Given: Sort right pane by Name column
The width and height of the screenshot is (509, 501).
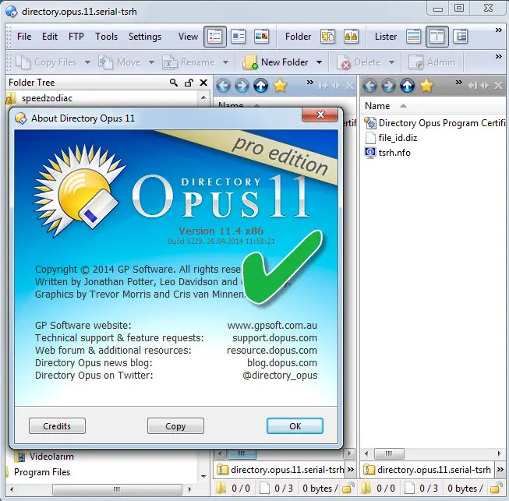Looking at the screenshot, I should 377,106.
